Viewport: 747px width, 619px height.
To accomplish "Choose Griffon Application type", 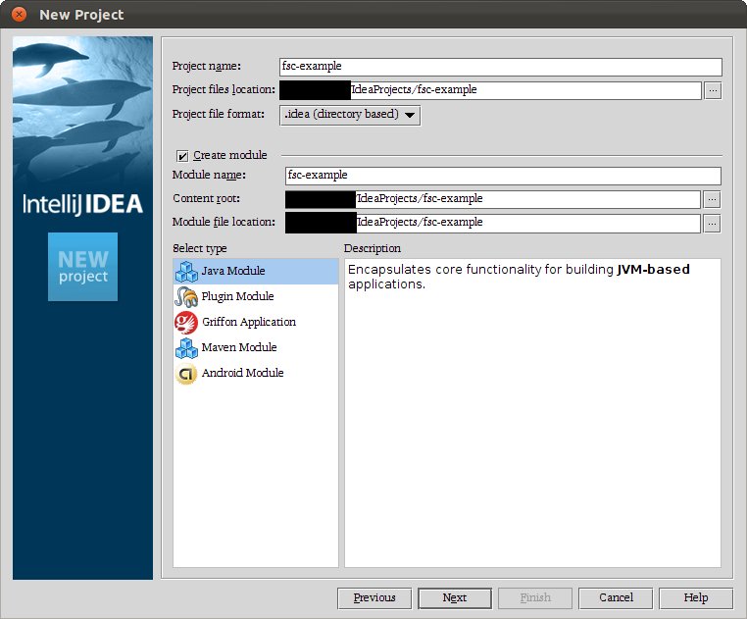I will pos(256,323).
